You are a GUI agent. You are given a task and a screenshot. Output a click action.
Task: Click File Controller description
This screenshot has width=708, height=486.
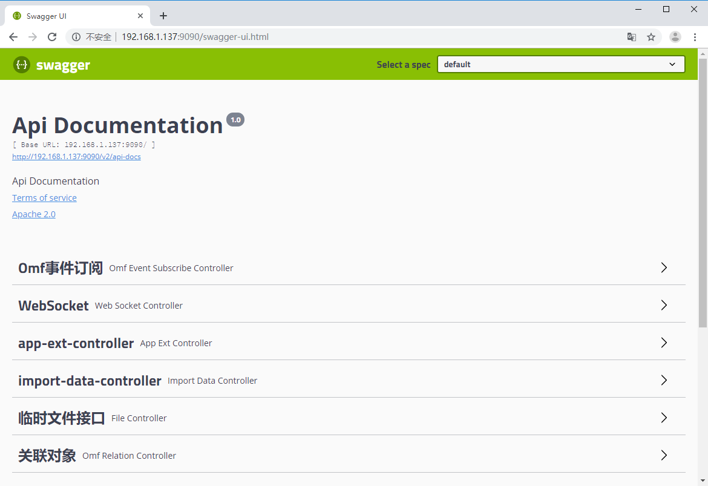(139, 418)
